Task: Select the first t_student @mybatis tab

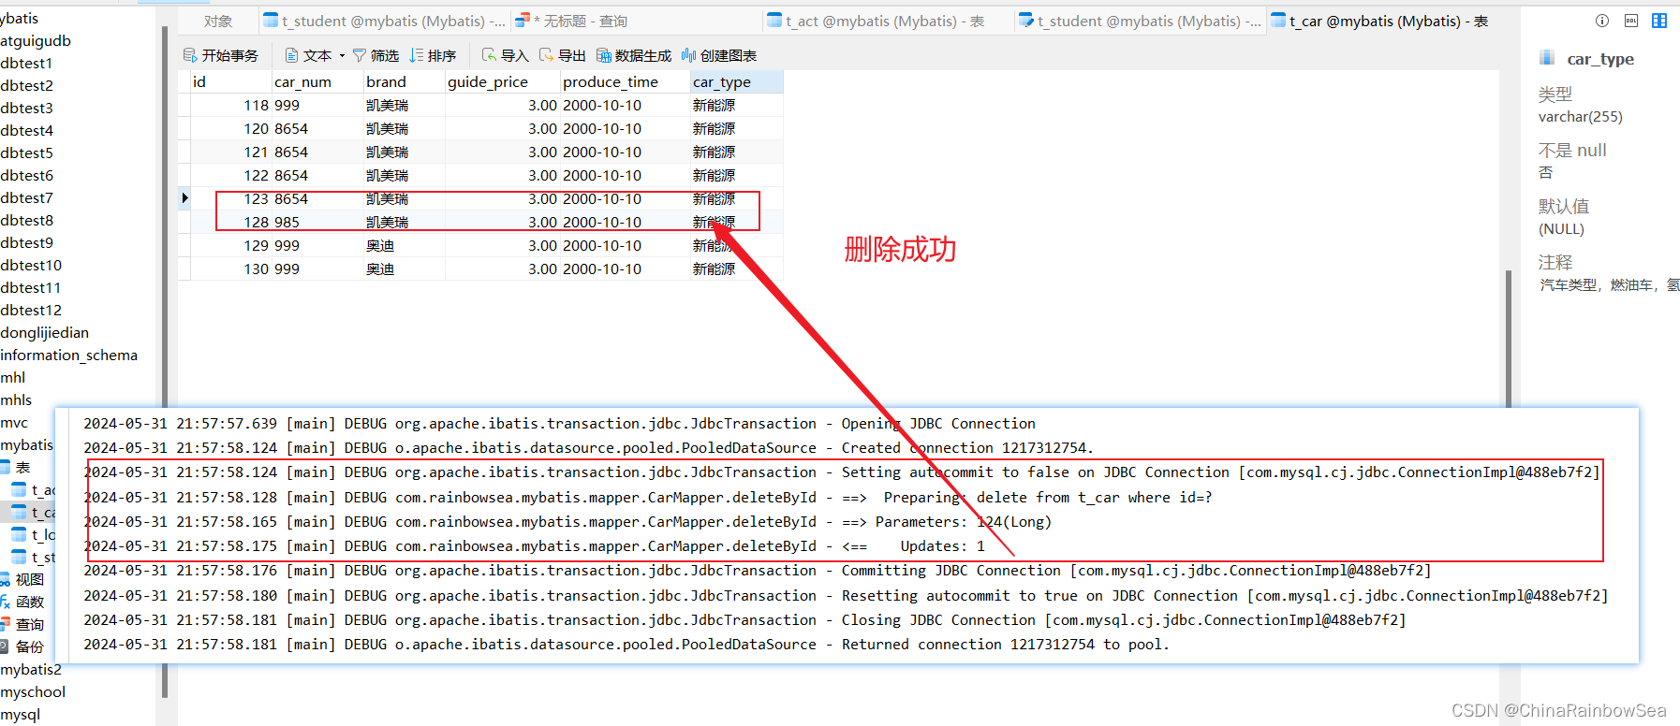Action: (384, 22)
